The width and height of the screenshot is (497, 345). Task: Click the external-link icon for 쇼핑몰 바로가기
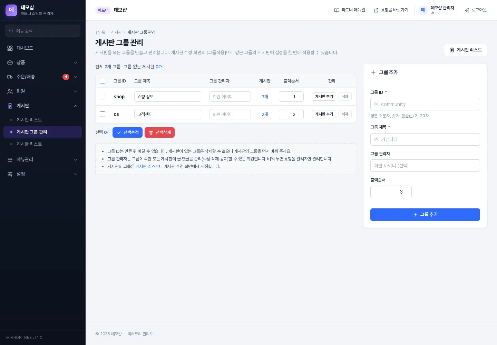(x=376, y=10)
